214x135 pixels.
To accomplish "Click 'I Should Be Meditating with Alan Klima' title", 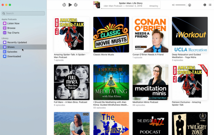I will click(111, 103).
